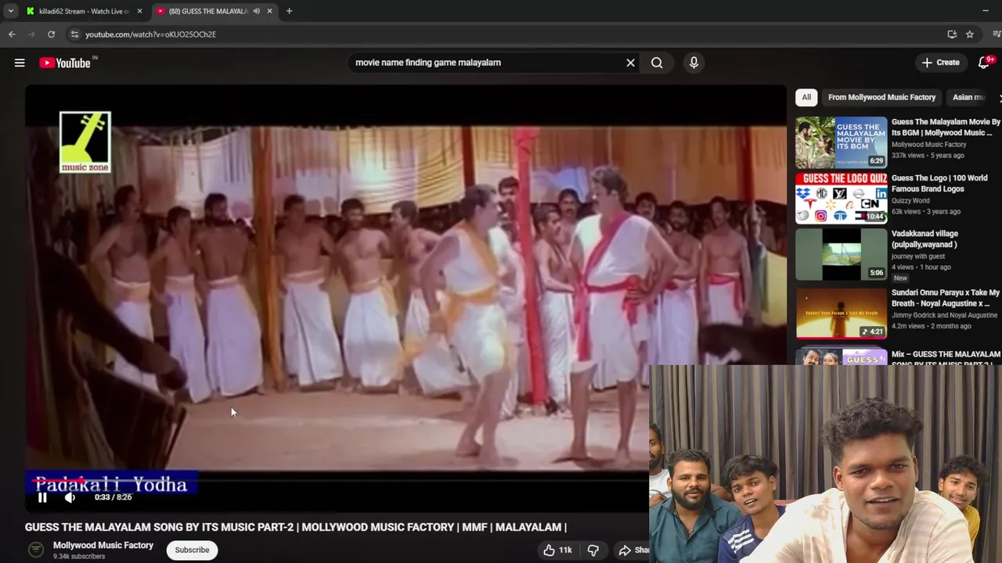Open the tab search dropdown
Image resolution: width=1002 pixels, height=563 pixels.
10,11
